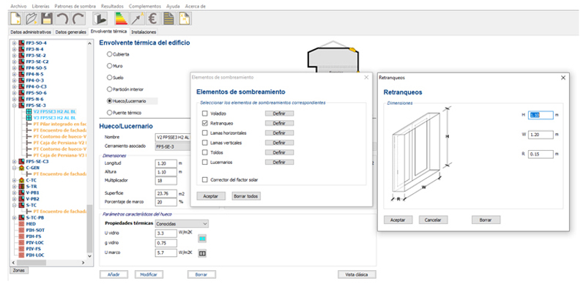This screenshot has width=586, height=284.
Task: Open the Patrones de sombra menu
Action: (x=75, y=7)
